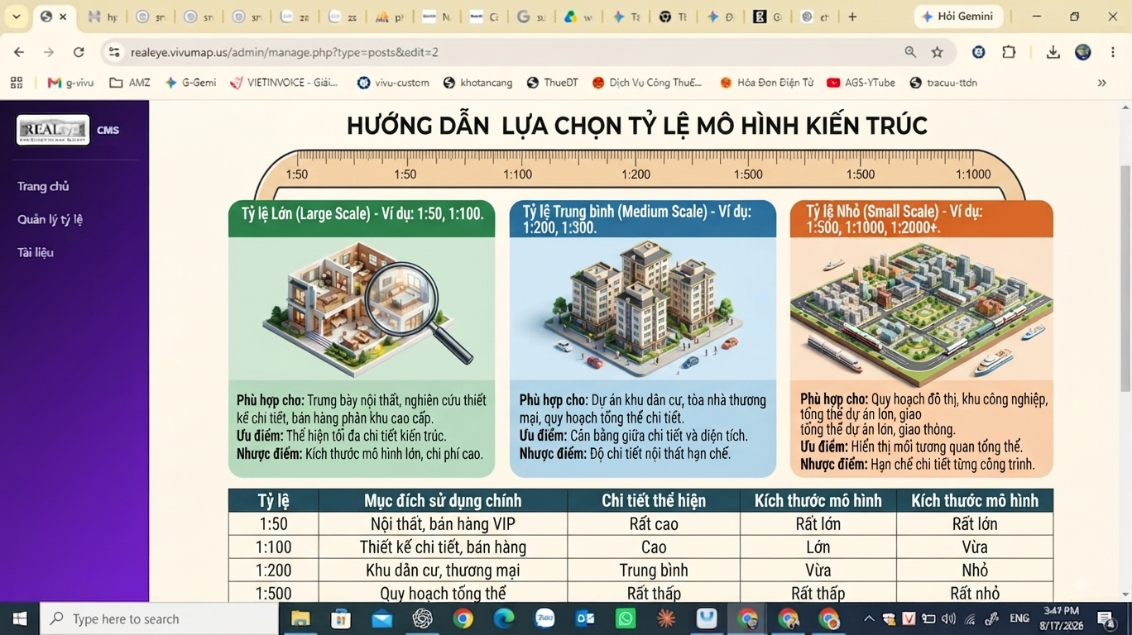Open the tab search dropdown arrow

(x=16, y=17)
